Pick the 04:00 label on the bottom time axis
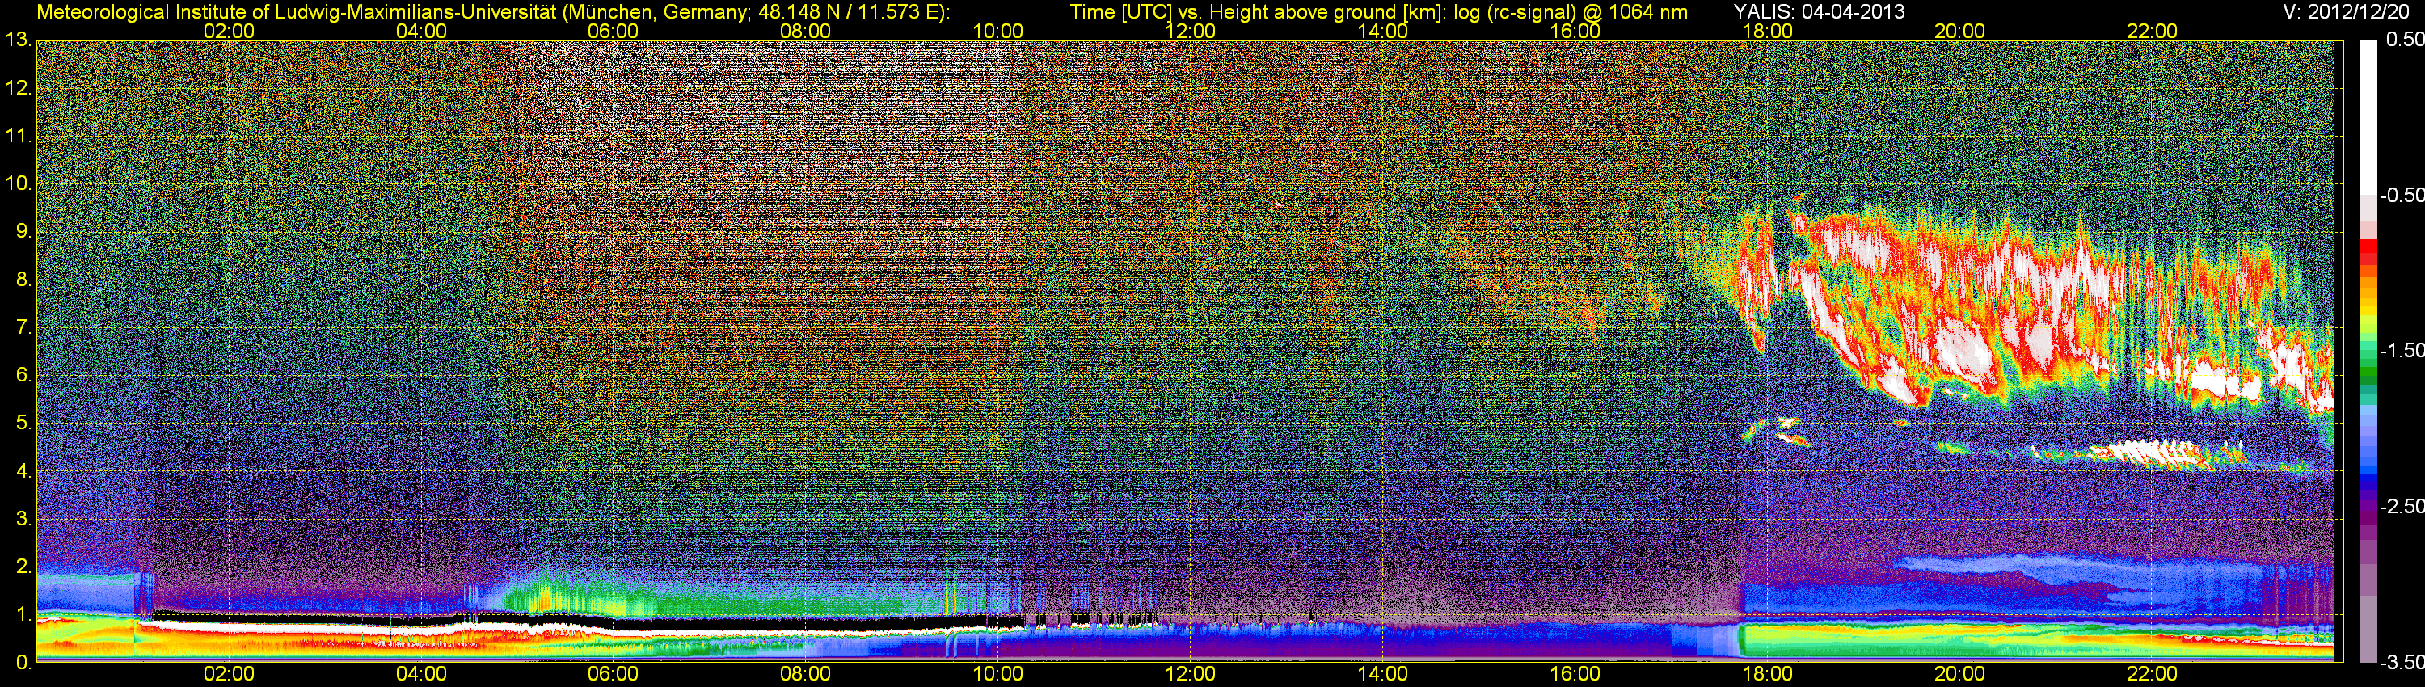This screenshot has width=2425, height=687. pyautogui.click(x=421, y=674)
